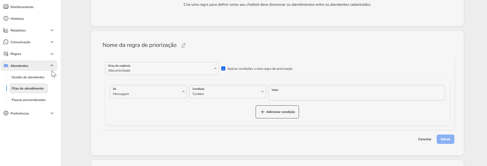Click the Relatórios bar chart icon
Screen dimensions: 487x166
click(6, 30)
